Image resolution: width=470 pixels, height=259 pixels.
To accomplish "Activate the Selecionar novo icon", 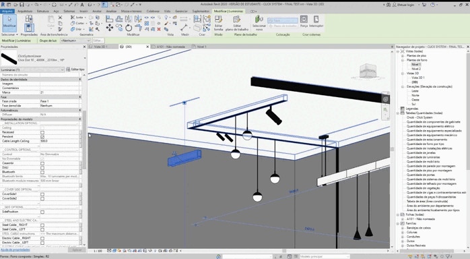I will point(259,23).
